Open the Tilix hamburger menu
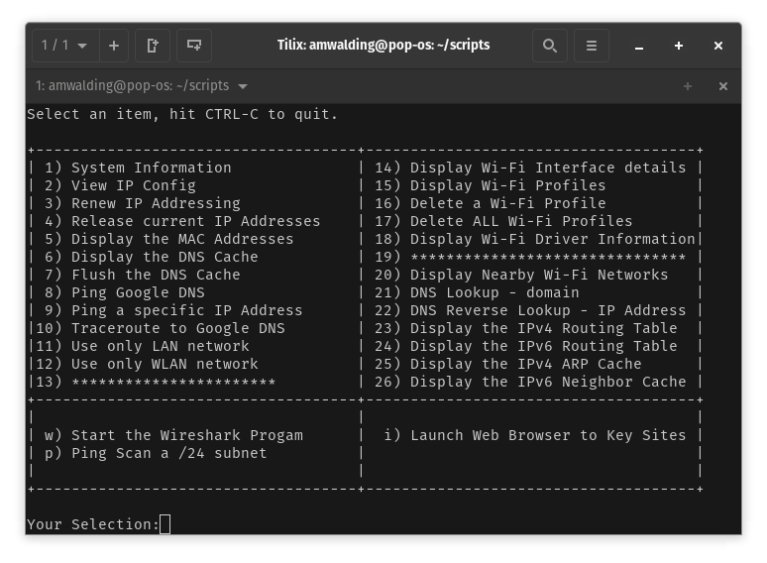The image size is (767, 563). pyautogui.click(x=591, y=46)
